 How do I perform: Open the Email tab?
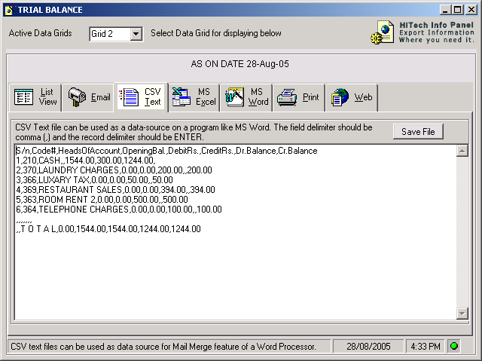[x=88, y=97]
